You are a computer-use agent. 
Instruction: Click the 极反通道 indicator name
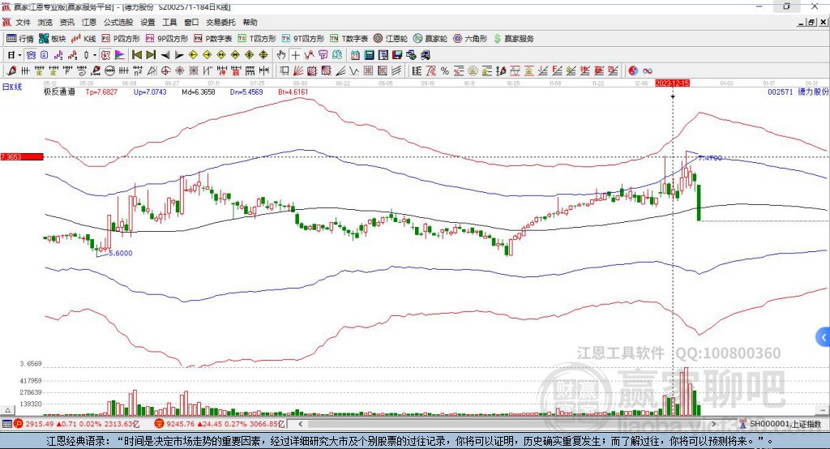59,92
